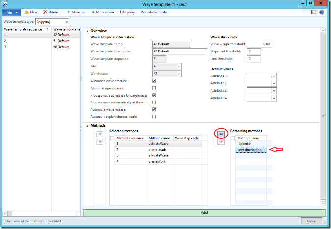Click Edit query in the toolbar
Viewport: 331px width, 229px height.
coord(127,12)
